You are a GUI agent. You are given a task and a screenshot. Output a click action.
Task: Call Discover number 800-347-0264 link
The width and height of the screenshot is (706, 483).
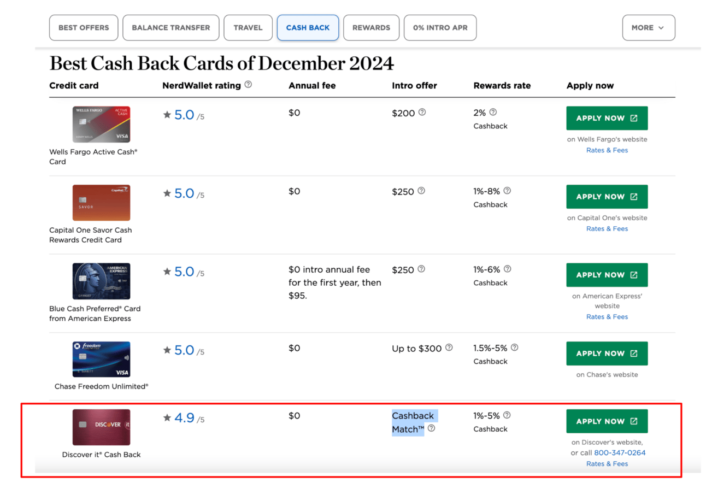(x=620, y=453)
